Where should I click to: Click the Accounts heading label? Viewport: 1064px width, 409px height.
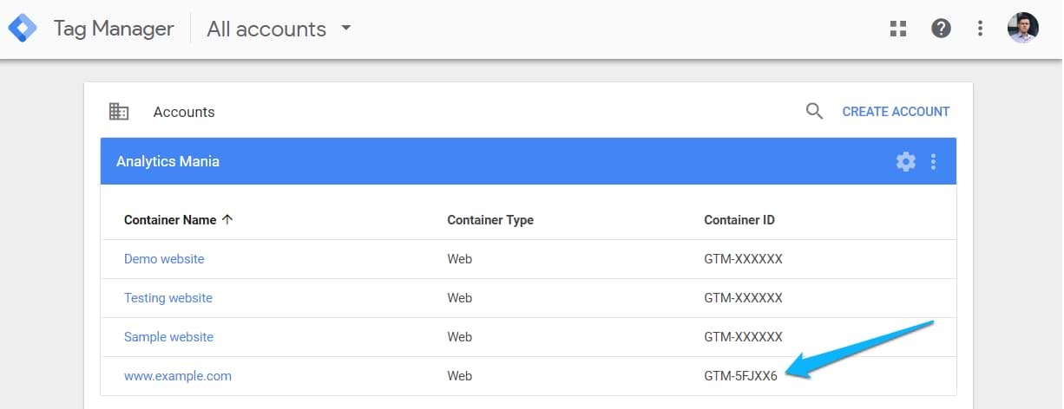point(184,112)
